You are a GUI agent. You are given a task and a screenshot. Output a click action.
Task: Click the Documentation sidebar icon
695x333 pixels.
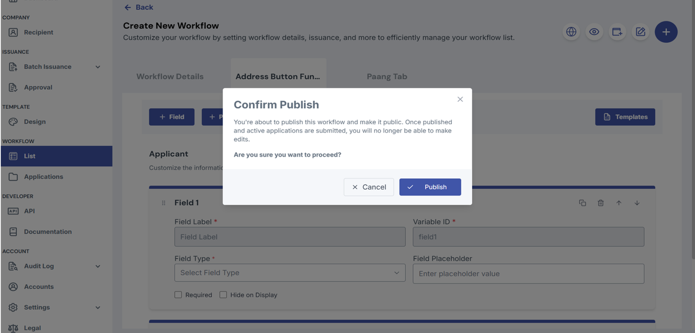pyautogui.click(x=13, y=231)
